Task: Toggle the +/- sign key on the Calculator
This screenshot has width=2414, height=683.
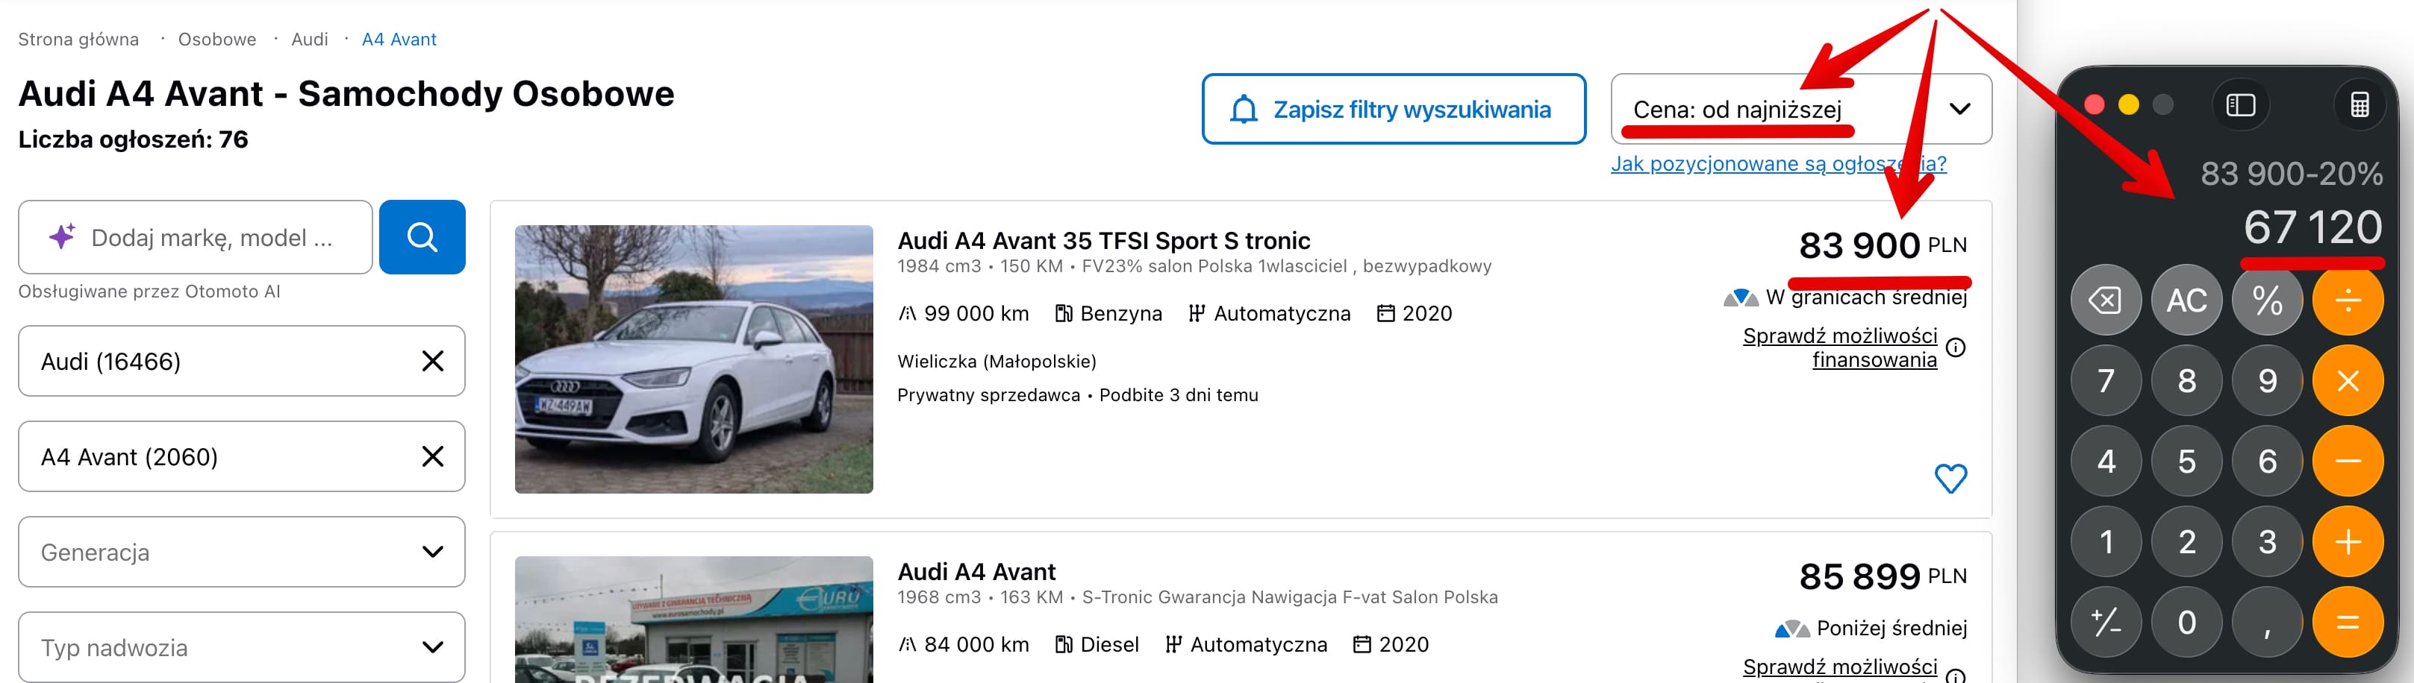Action: click(x=2106, y=621)
